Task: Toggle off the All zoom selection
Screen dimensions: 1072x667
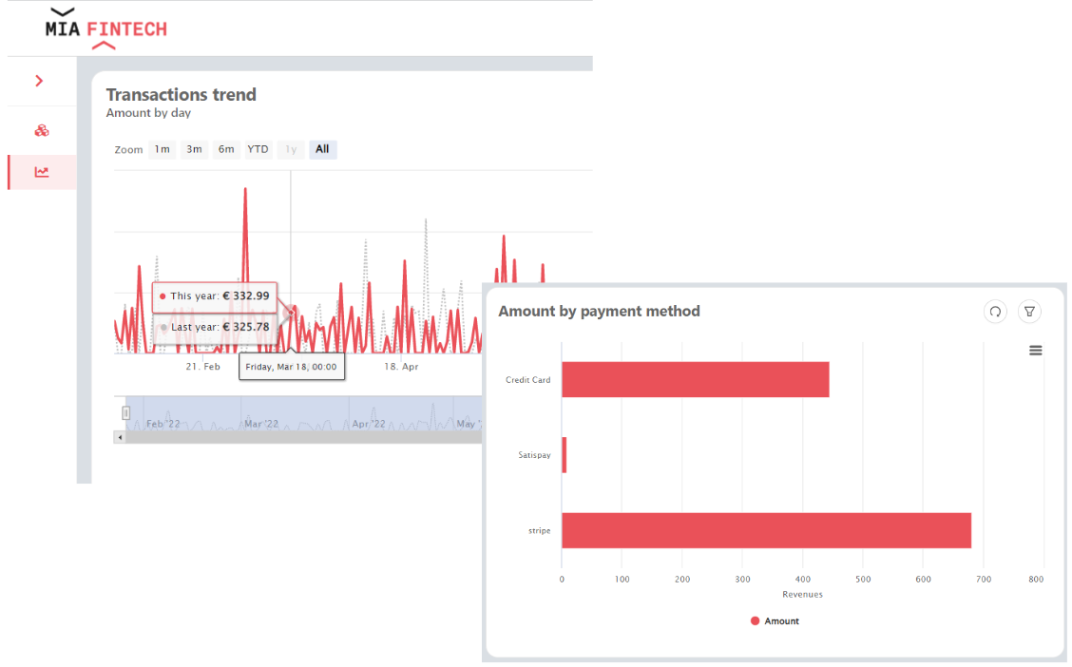Action: pos(322,149)
